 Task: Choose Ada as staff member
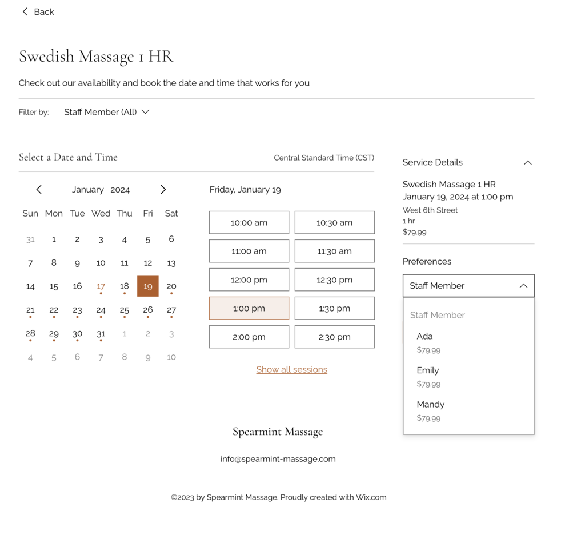pyautogui.click(x=468, y=343)
